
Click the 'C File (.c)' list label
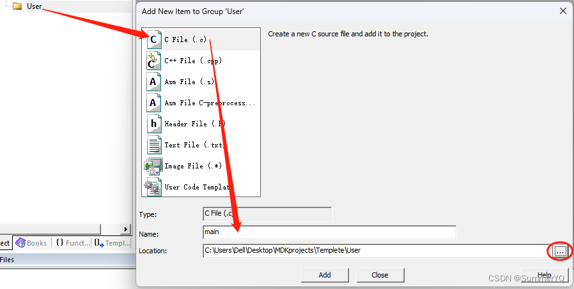[185, 40]
